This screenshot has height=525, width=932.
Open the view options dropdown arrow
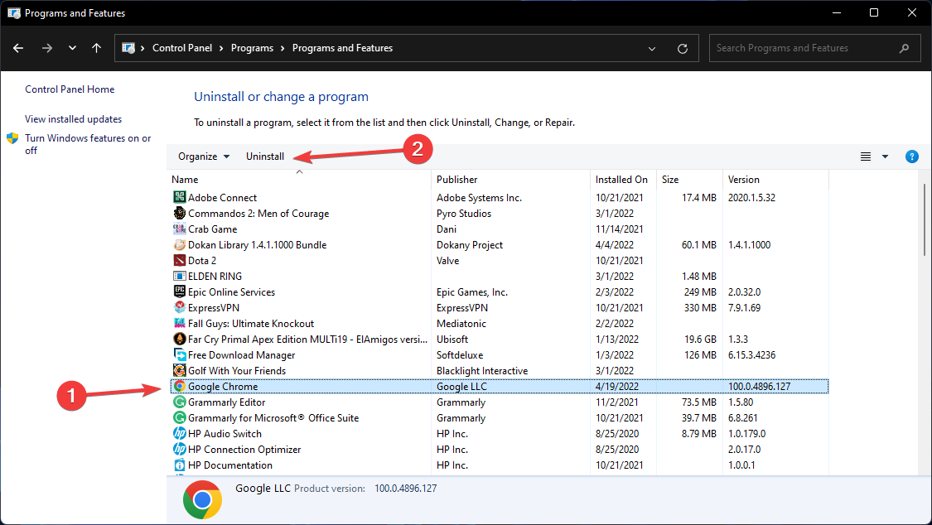coord(885,157)
